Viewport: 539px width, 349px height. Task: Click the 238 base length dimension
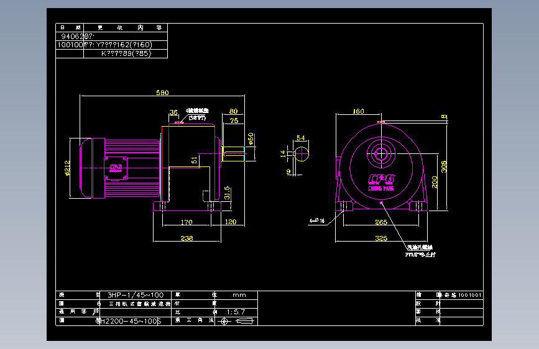[187, 238]
